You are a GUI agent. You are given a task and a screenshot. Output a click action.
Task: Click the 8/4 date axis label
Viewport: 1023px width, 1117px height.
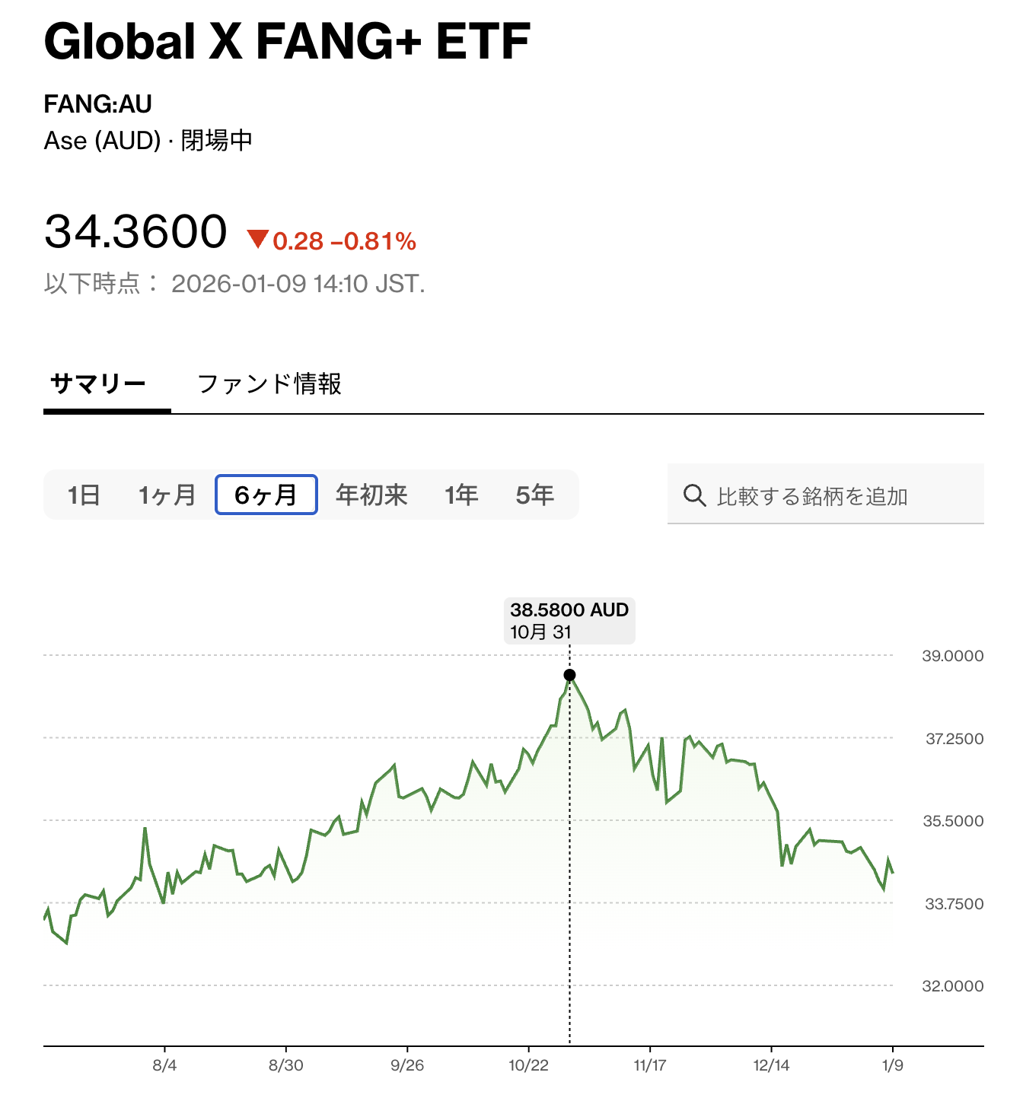pos(164,1065)
